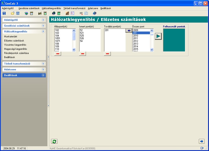
Task: Click Összes pont list scroll up arrow
Action: pos(152,31)
